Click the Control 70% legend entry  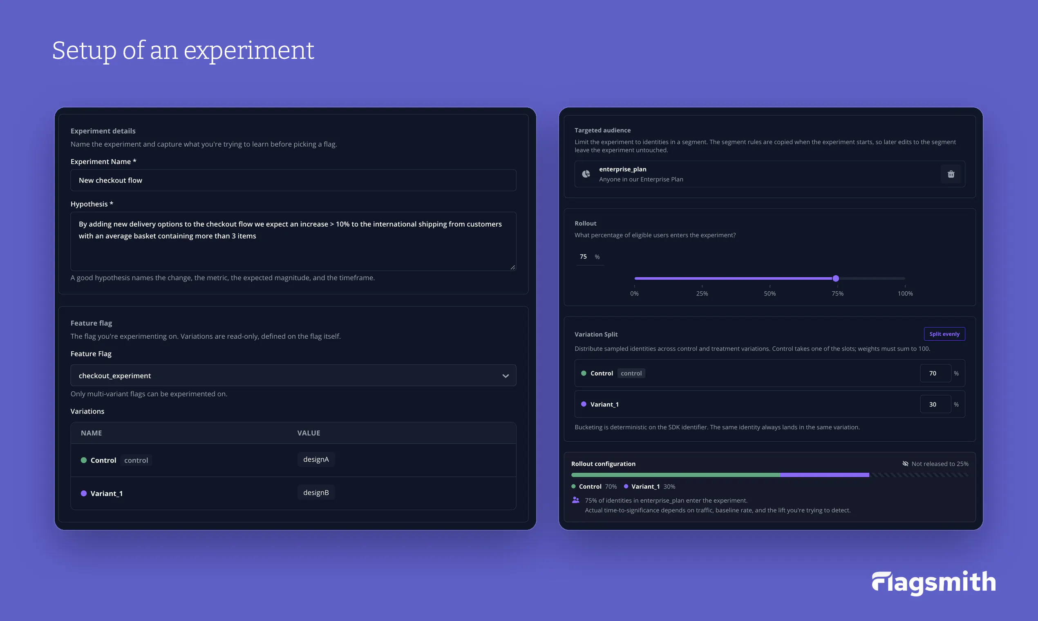click(594, 486)
